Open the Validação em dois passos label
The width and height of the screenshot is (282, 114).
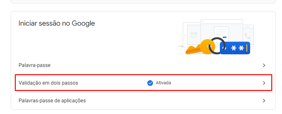pyautogui.click(x=48, y=83)
